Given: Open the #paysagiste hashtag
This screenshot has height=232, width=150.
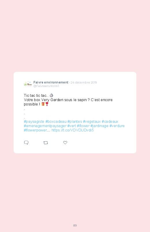Looking at the screenshot, I should click(34, 122).
